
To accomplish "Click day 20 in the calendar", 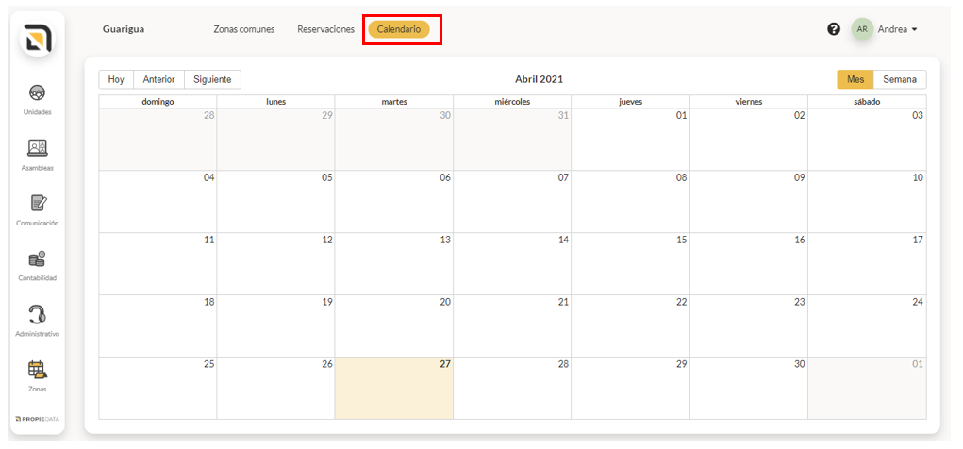I will [x=394, y=325].
